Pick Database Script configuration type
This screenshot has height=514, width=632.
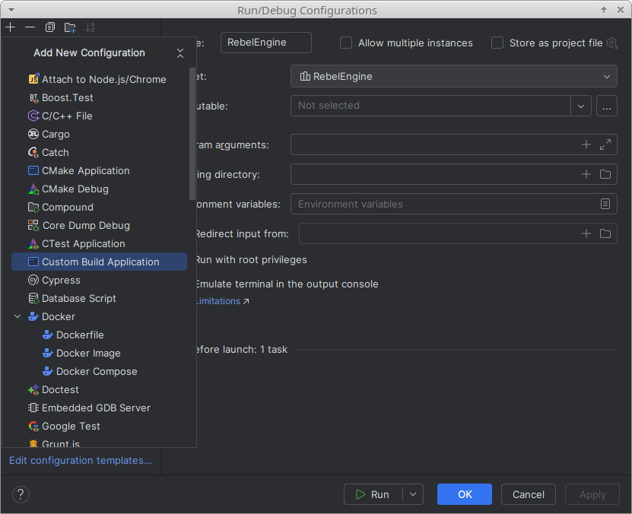[x=99, y=299]
